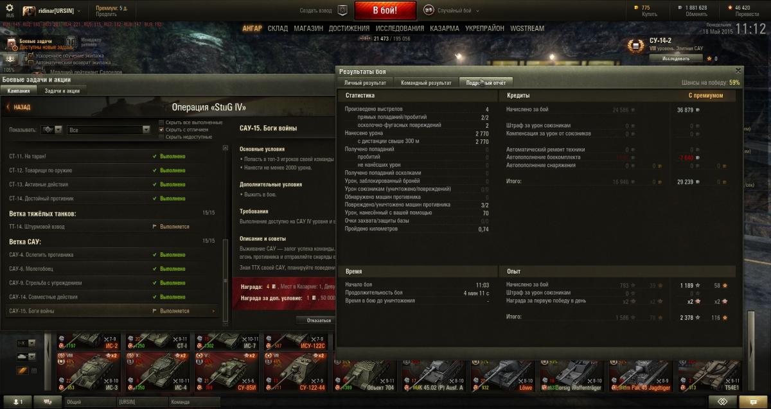
Task: Select mission САУ-4. Ослепить противника
Action: pyautogui.click(x=112, y=254)
